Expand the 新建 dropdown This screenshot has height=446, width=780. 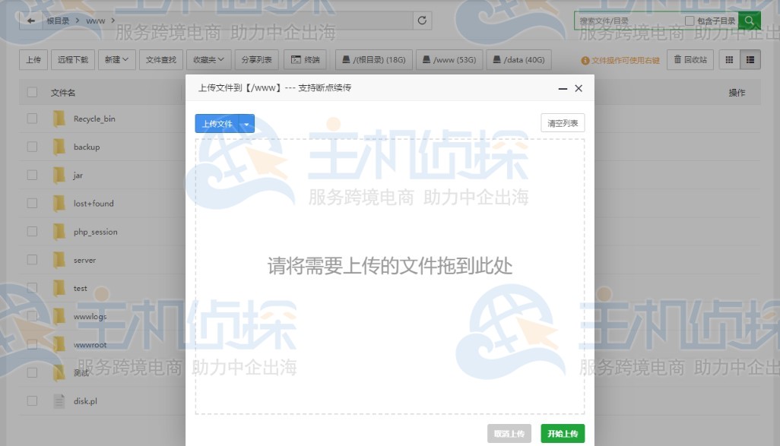coord(114,59)
